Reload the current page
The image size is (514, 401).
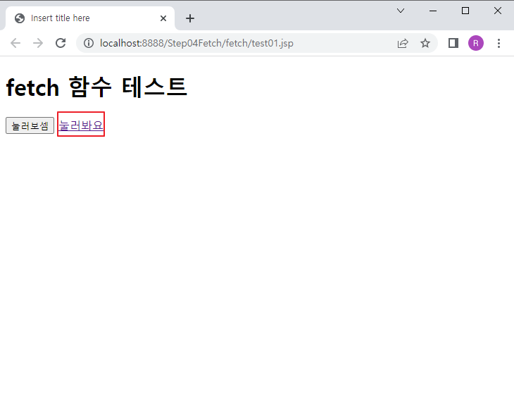[61, 43]
